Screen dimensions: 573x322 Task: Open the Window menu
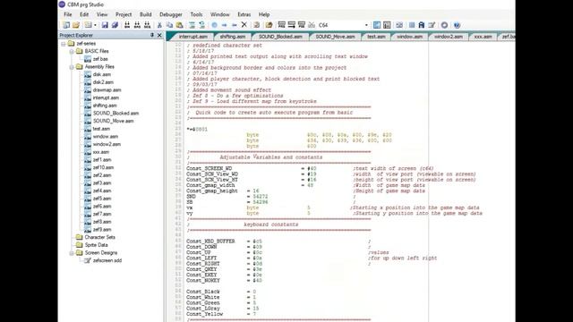[220, 14]
